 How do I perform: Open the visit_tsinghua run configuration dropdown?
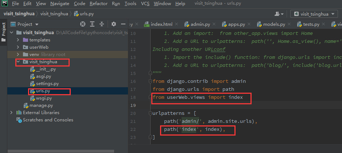[x=314, y=14]
